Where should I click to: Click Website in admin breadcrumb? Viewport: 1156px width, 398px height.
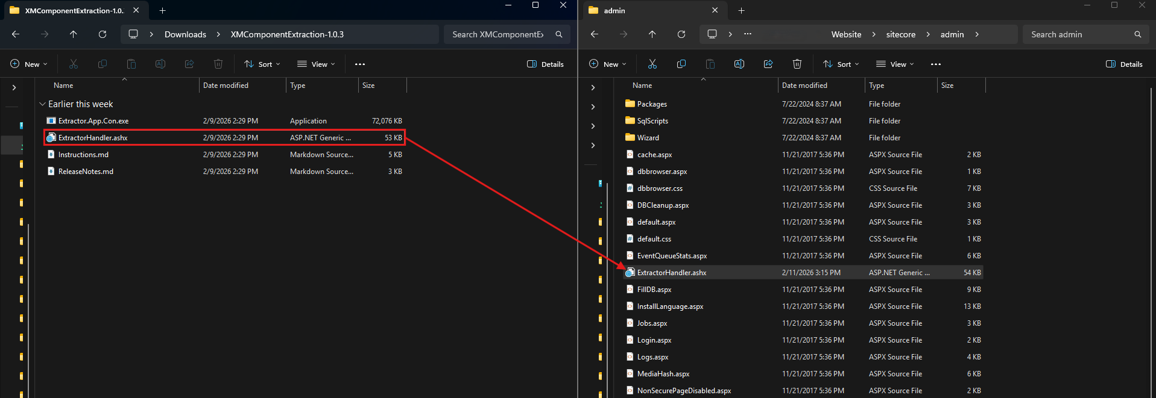coord(846,34)
